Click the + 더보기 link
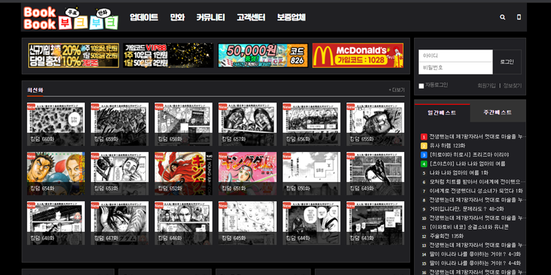Screen dimensions: 551x275 point(397,90)
